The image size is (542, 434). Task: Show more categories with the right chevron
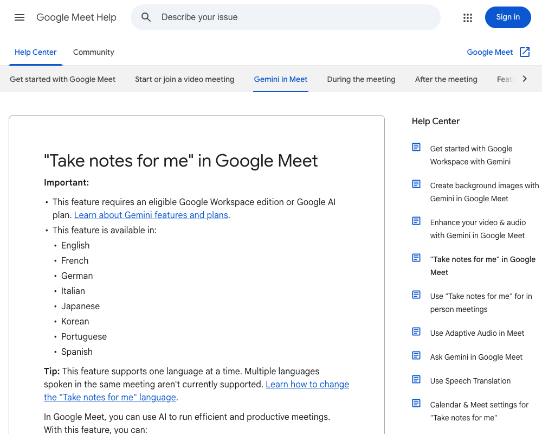tap(525, 79)
